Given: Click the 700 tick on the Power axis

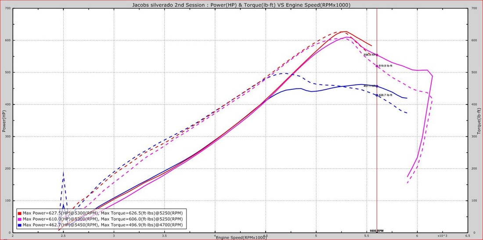Looking at the screenshot, I should coord(8,9).
